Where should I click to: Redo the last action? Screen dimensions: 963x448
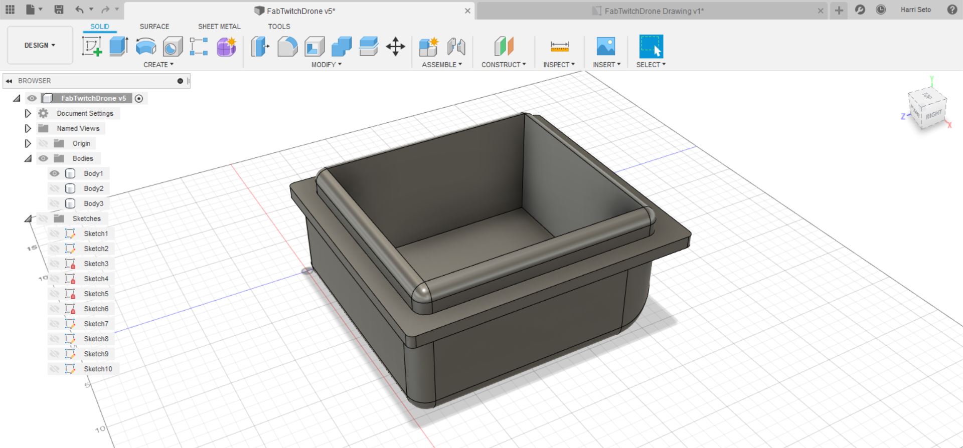tap(105, 10)
